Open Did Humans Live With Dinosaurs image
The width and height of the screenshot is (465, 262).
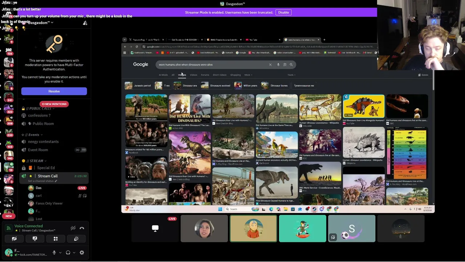(190, 109)
